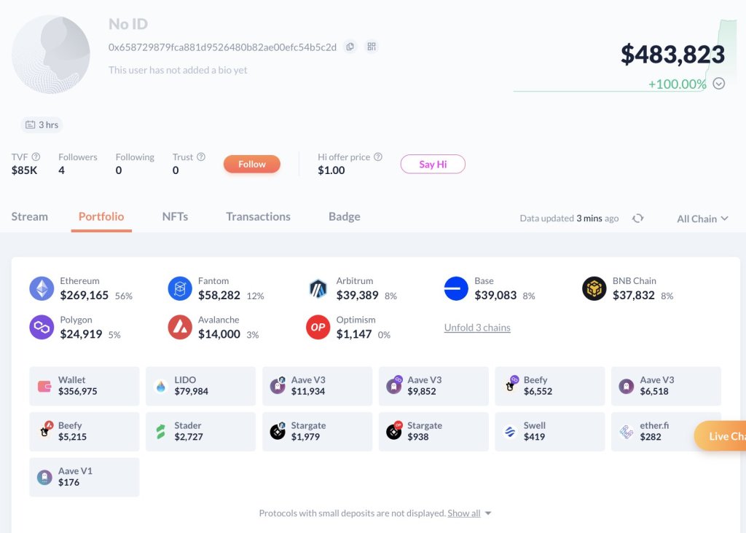Open the Live Chat panel

(724, 435)
